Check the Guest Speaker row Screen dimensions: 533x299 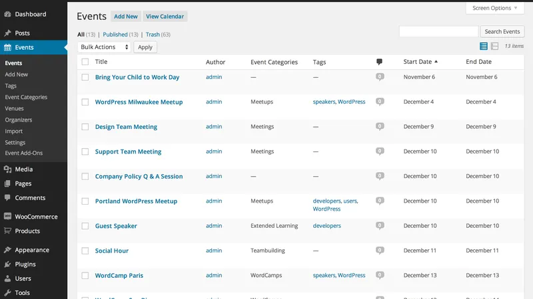coord(85,226)
